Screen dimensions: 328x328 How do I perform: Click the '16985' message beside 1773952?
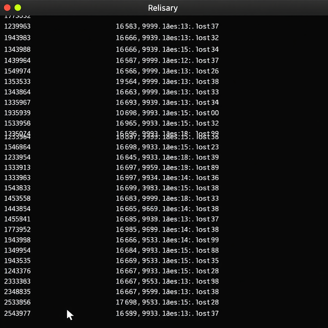tap(127, 230)
